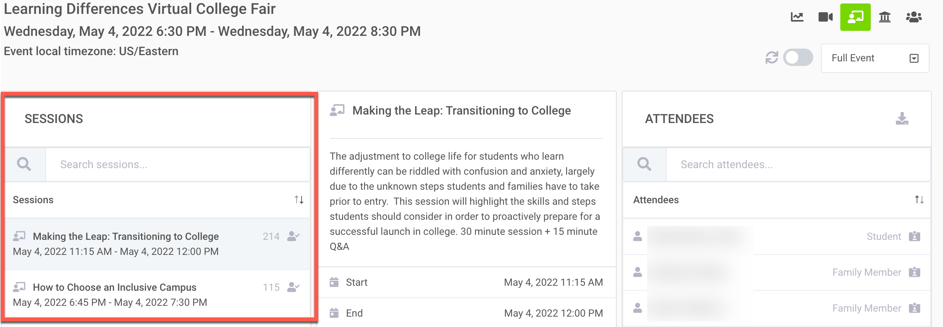Click the attendees search magnifier icon
943x327 pixels.
644,164
